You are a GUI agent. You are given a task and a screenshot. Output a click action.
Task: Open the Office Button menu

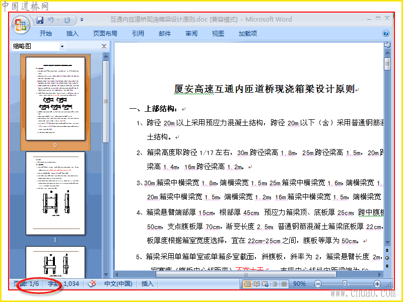21,25
